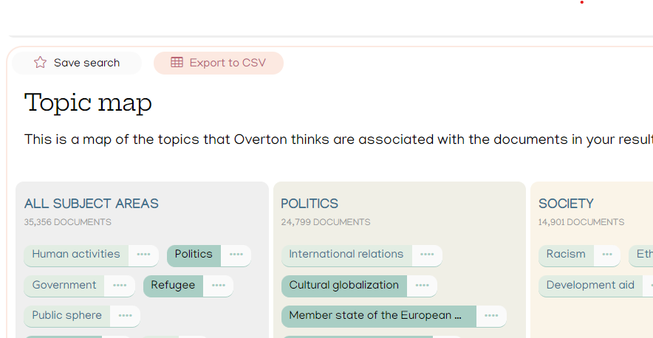Expand the options dots next to Racism
This screenshot has width=653, height=338.
[x=607, y=255]
